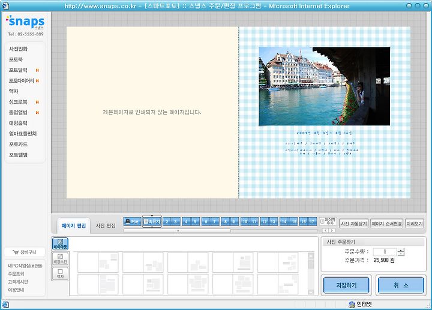Click the 페이지 순서변경 button
The height and width of the screenshot is (310, 432).
click(x=387, y=224)
